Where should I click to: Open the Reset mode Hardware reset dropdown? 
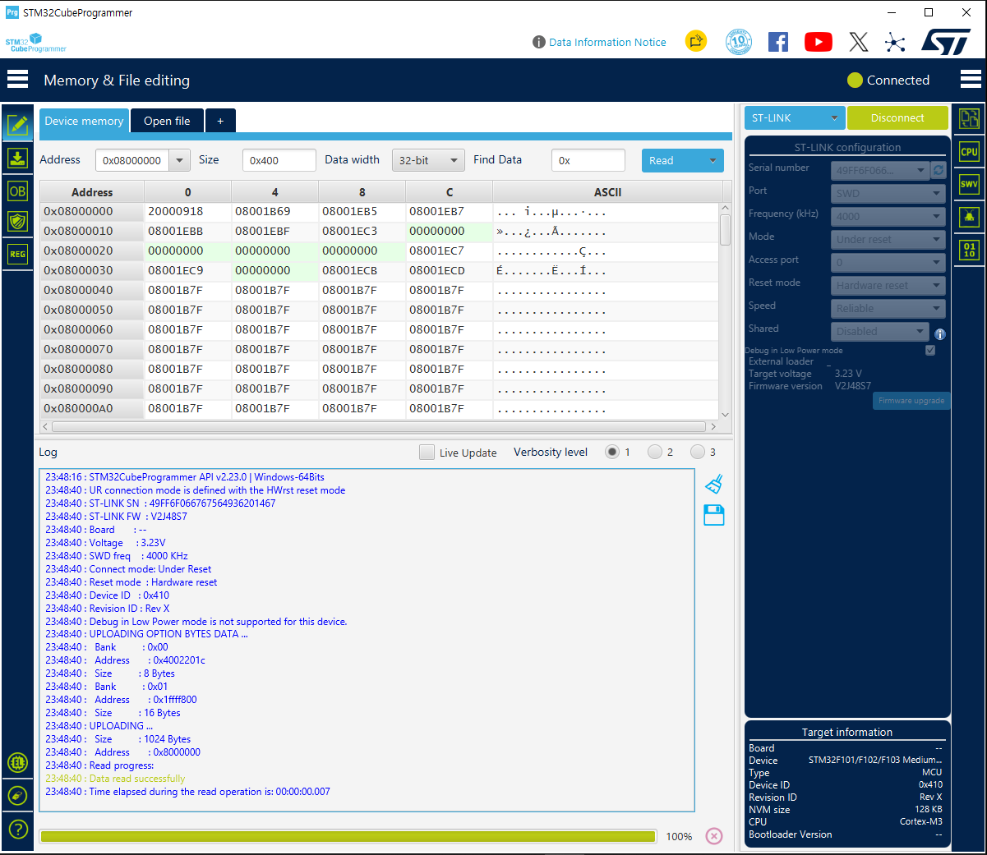pos(888,285)
